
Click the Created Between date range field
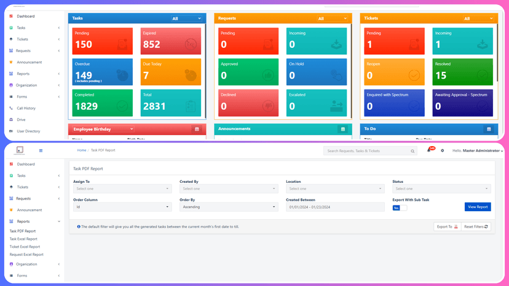(334, 207)
